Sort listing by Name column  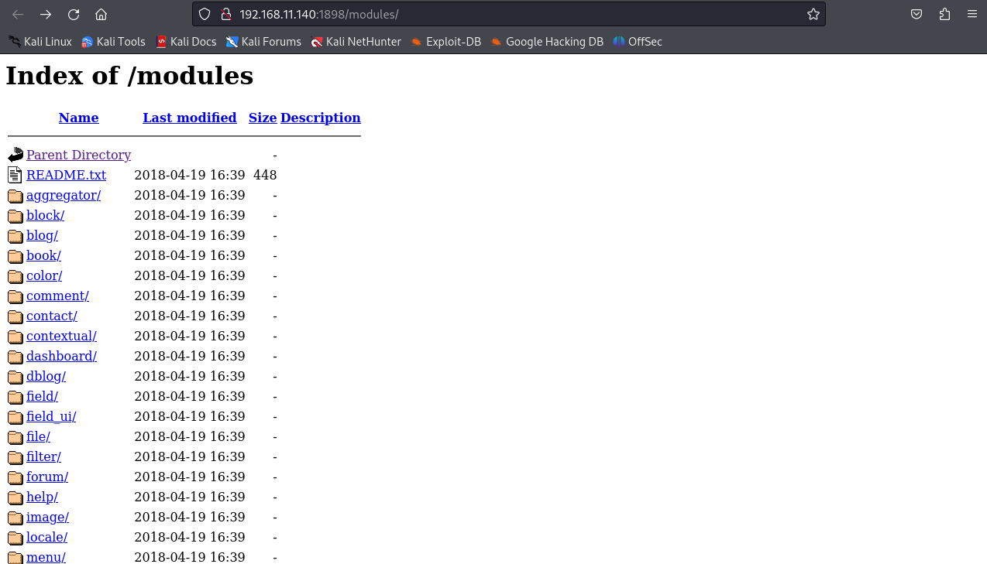tap(78, 118)
